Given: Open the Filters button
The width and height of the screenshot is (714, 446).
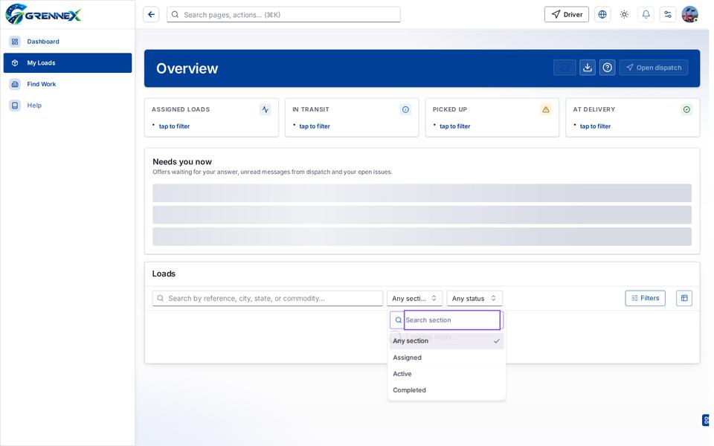Looking at the screenshot, I should click(646, 299).
